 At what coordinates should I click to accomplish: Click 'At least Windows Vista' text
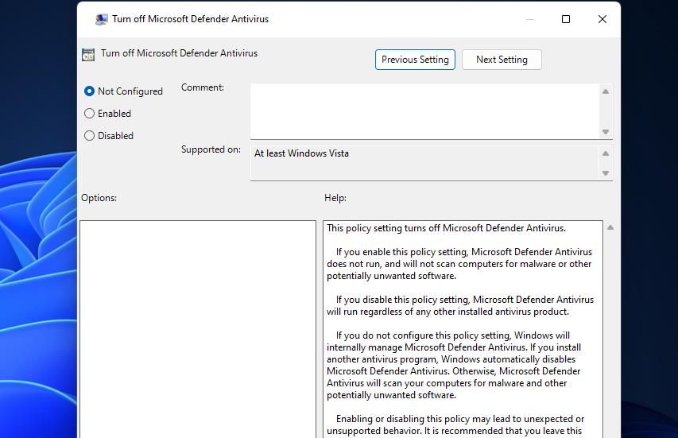pyautogui.click(x=301, y=153)
